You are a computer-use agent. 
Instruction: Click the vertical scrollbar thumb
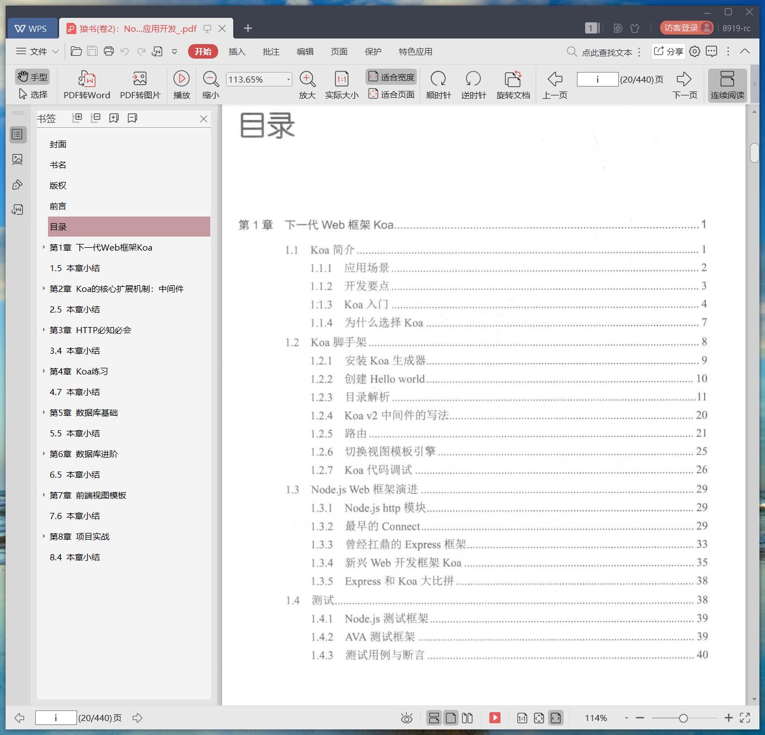(754, 152)
